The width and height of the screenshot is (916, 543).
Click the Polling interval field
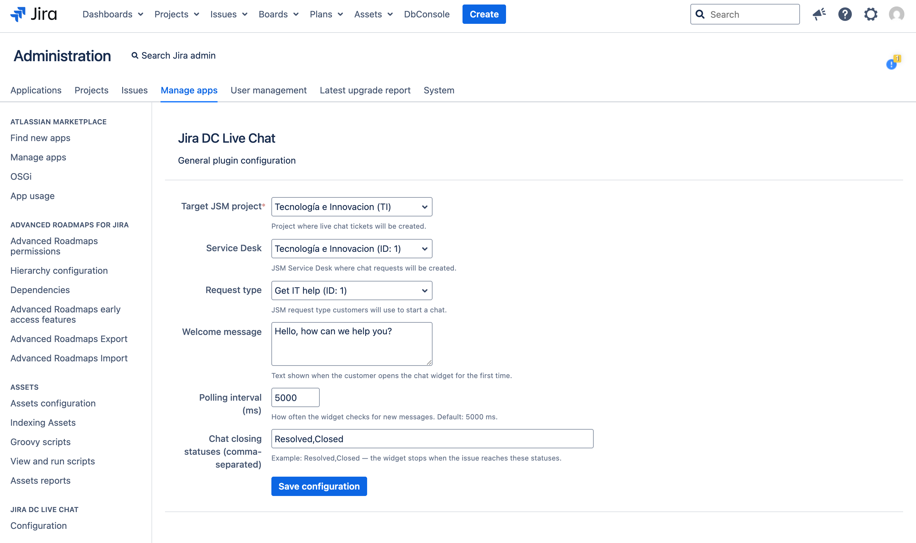(295, 398)
